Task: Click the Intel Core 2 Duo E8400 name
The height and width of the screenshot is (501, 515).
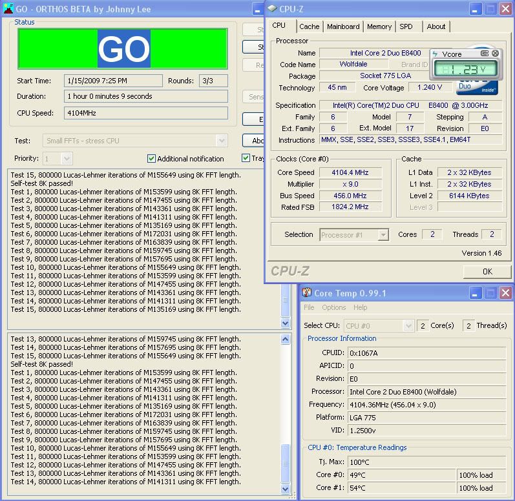Action: click(385, 53)
